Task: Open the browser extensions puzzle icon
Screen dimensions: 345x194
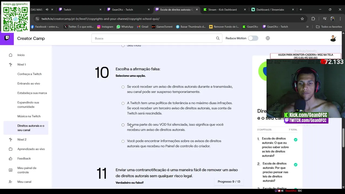Action: tap(313, 19)
